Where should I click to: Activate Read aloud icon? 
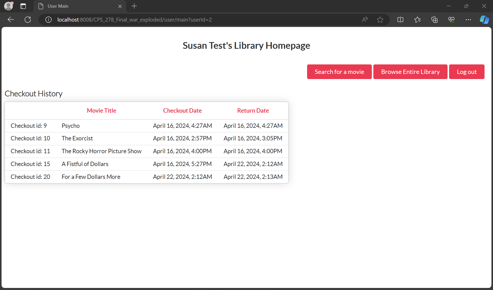pos(365,20)
